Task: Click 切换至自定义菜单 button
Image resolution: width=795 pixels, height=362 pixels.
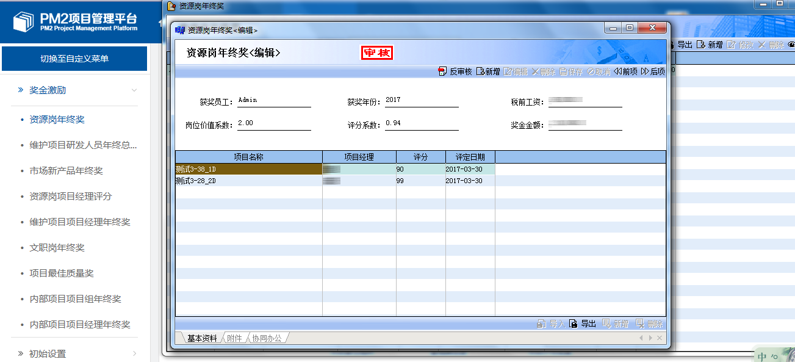Action: pyautogui.click(x=74, y=59)
